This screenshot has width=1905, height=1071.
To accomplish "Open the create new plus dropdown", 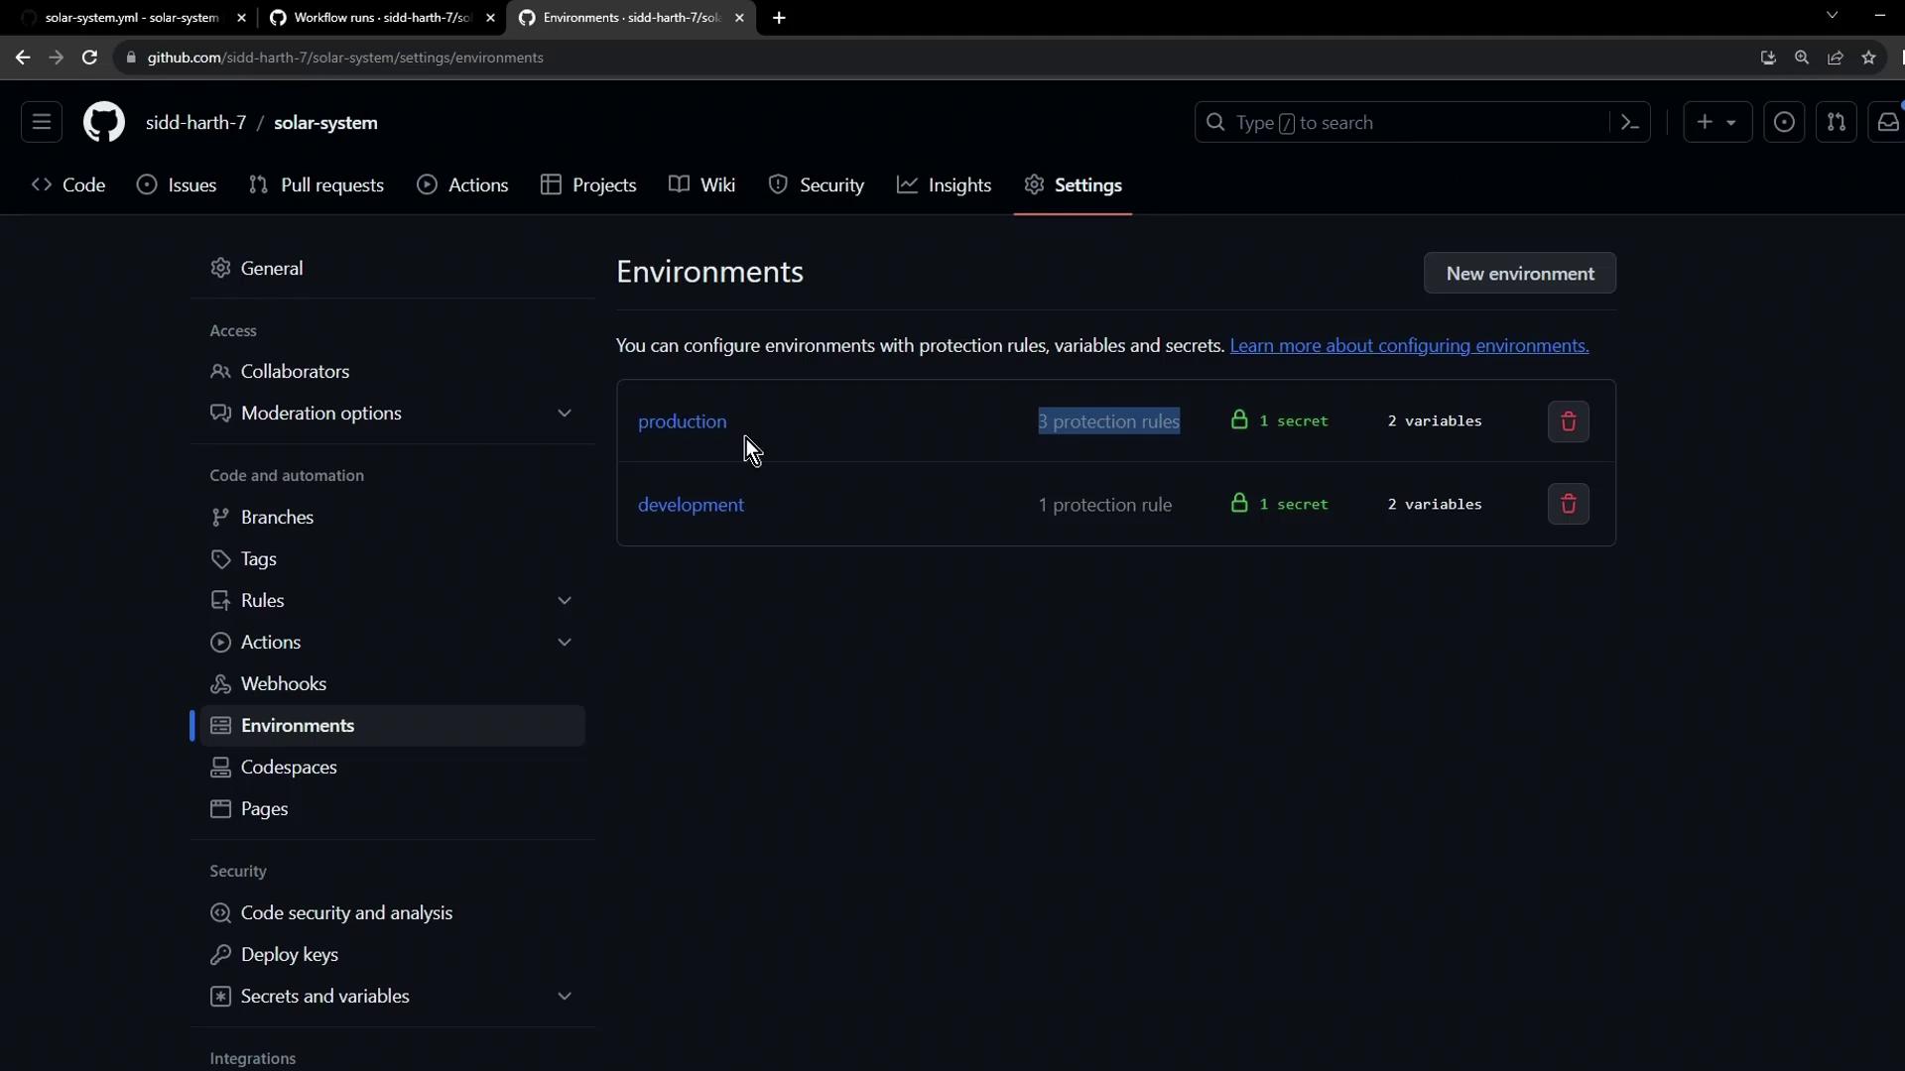I will (1716, 123).
